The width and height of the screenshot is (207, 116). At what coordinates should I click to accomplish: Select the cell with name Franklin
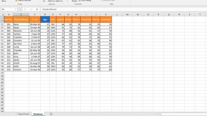(x=21, y=37)
